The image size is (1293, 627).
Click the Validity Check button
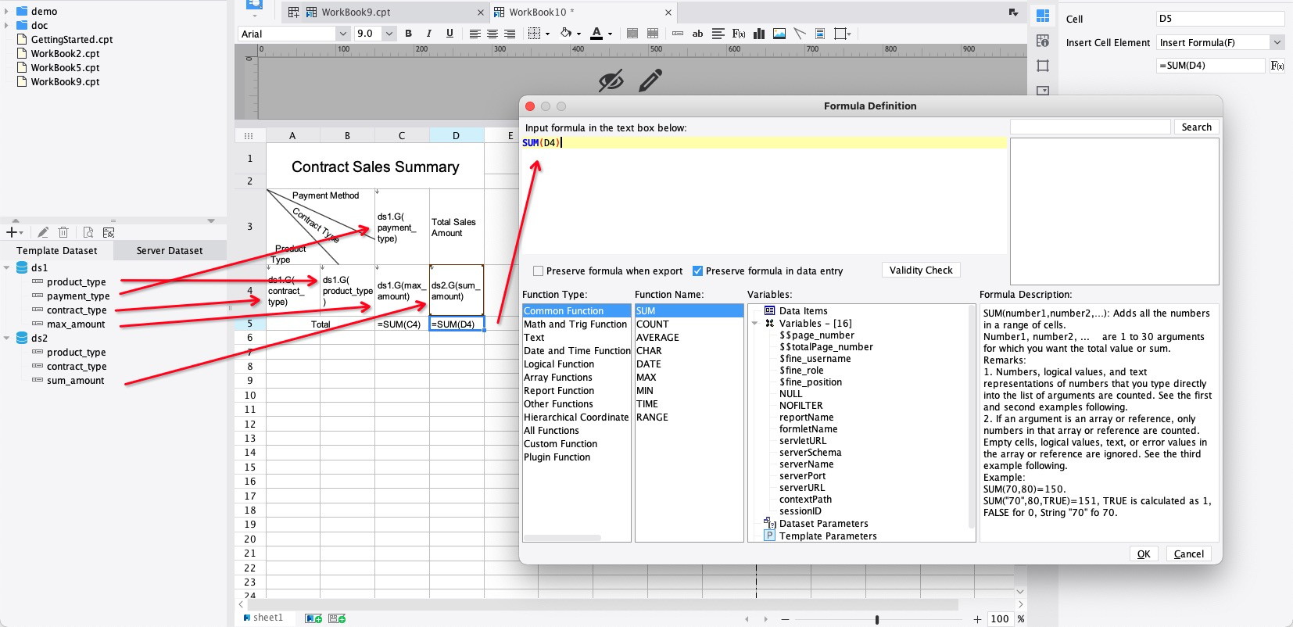[920, 271]
